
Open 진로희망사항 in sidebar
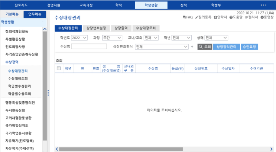click(x=15, y=47)
